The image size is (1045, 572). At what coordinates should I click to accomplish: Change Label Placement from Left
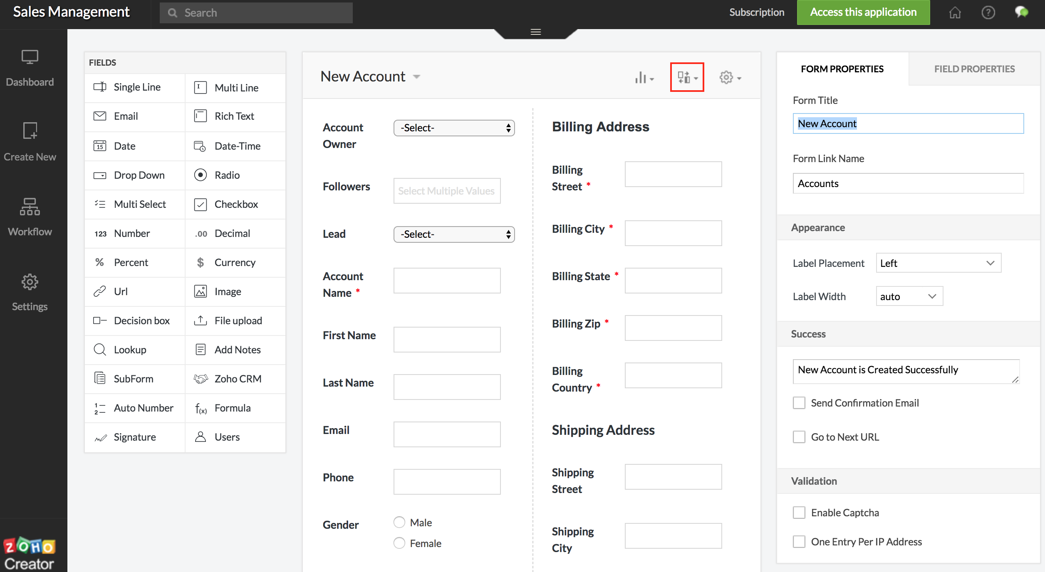[938, 263]
